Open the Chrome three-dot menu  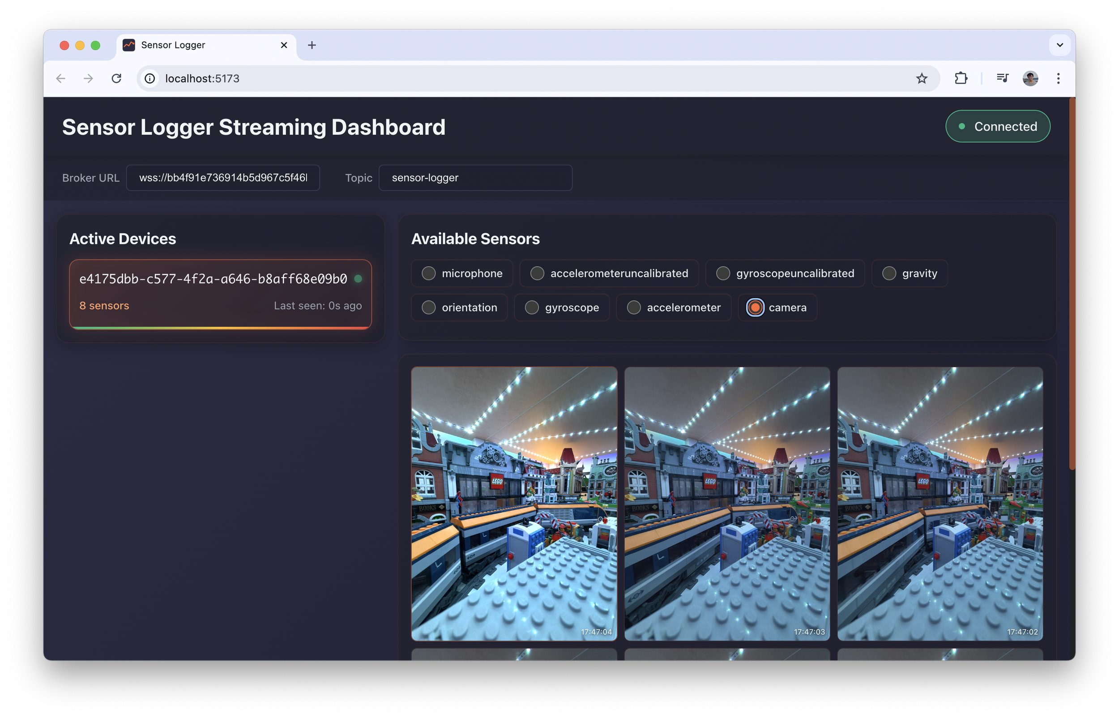[x=1059, y=78]
